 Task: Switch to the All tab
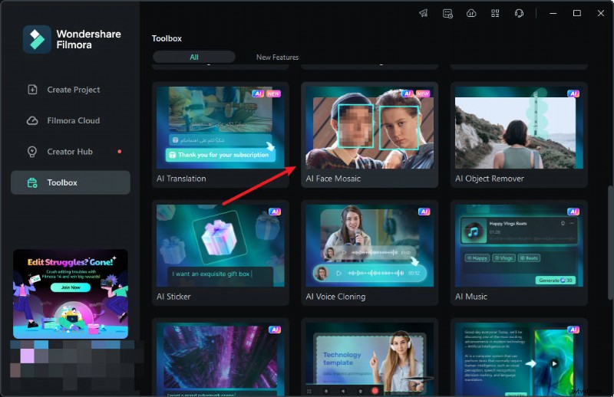pos(194,57)
